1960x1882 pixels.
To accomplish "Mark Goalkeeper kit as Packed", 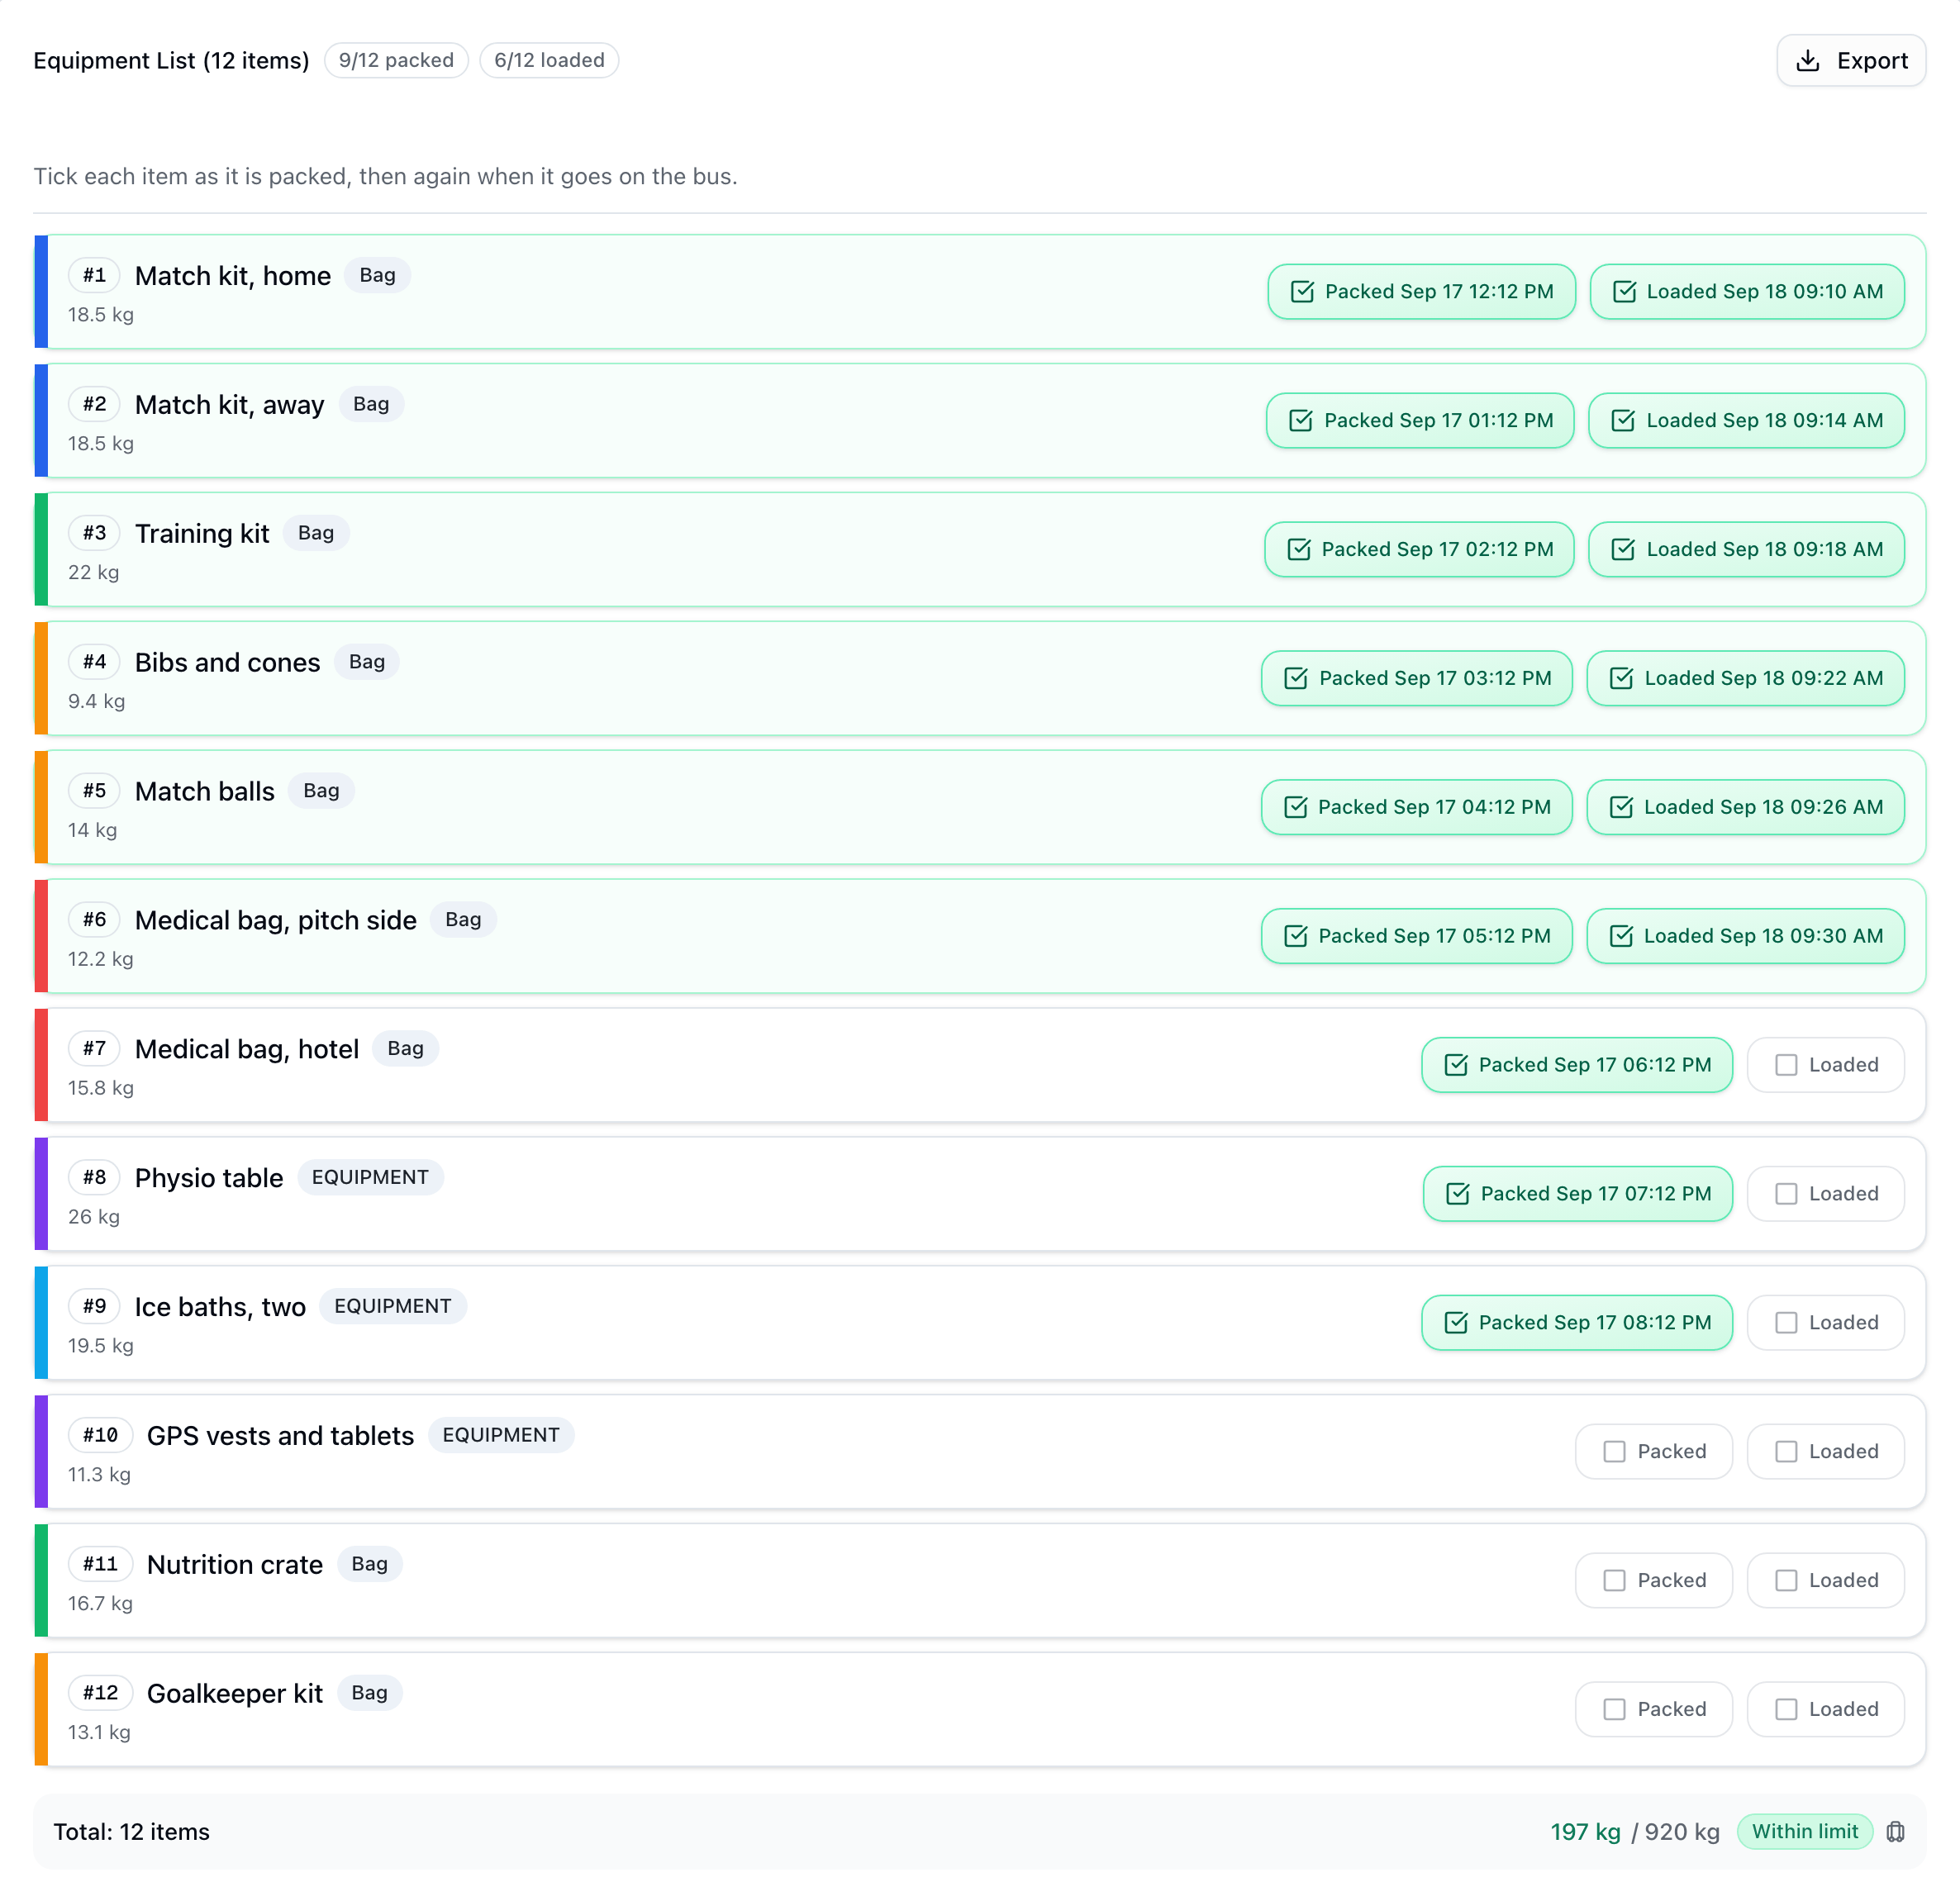I will point(1653,1711).
